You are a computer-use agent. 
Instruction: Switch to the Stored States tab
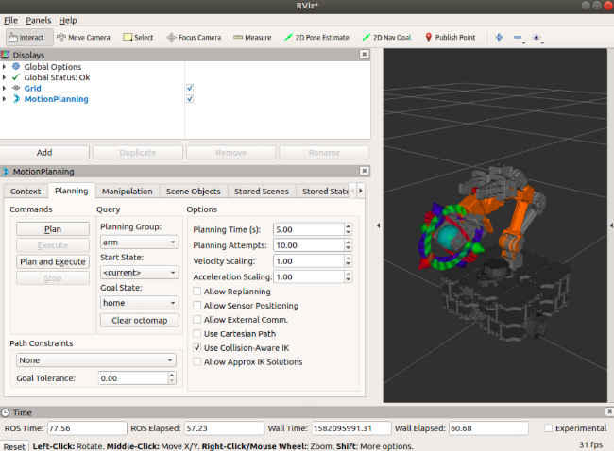pyautogui.click(x=325, y=192)
